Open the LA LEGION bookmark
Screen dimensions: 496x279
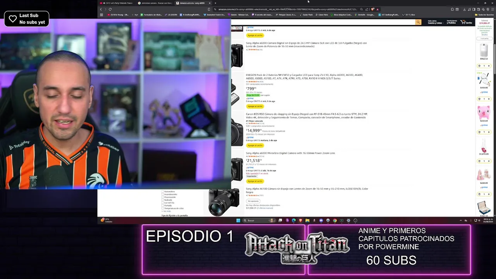[x=170, y=15]
